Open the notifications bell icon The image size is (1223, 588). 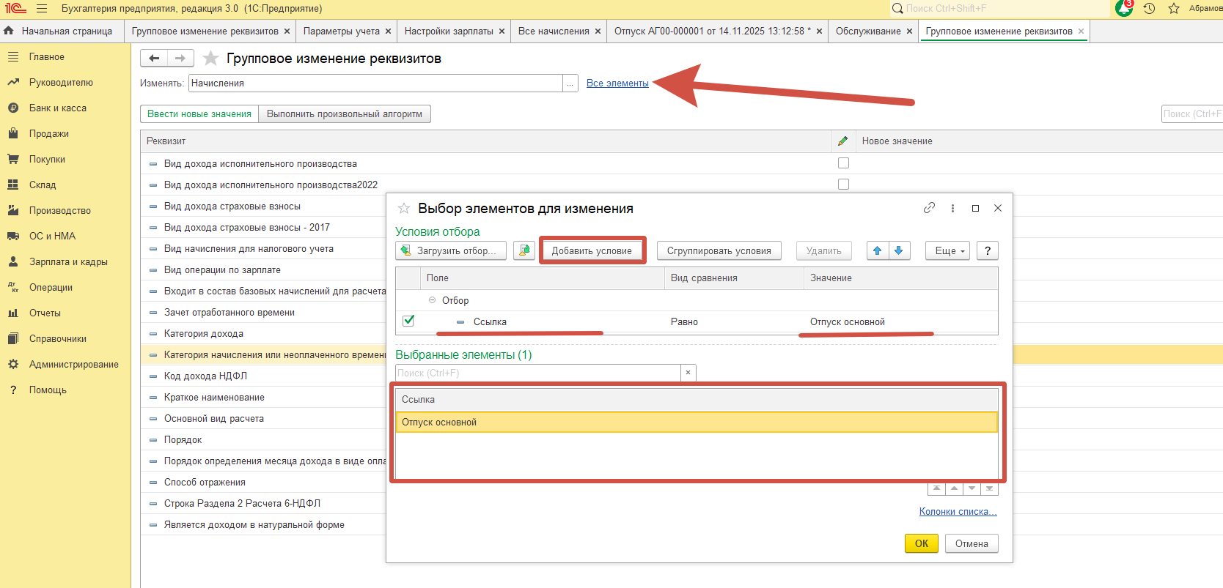(x=1123, y=9)
